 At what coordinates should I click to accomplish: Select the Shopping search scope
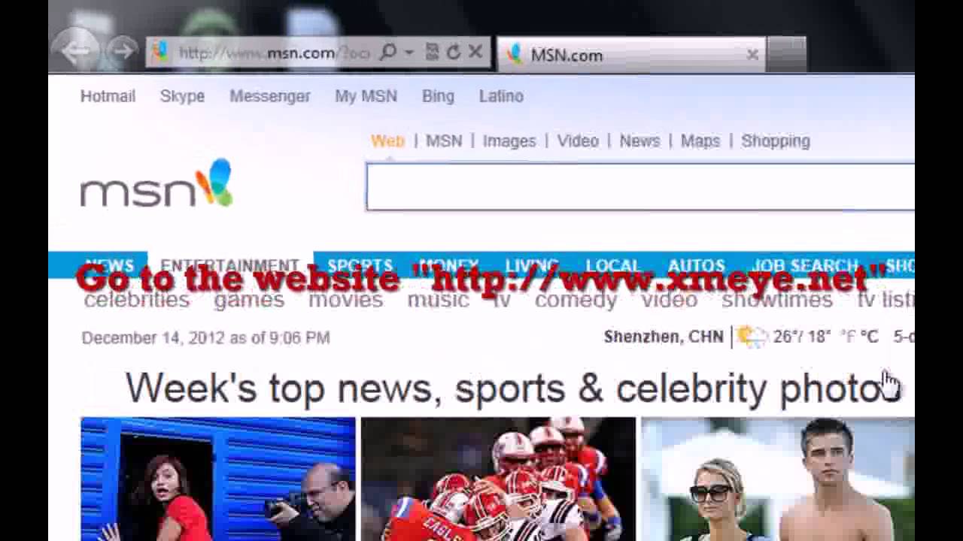pos(776,141)
